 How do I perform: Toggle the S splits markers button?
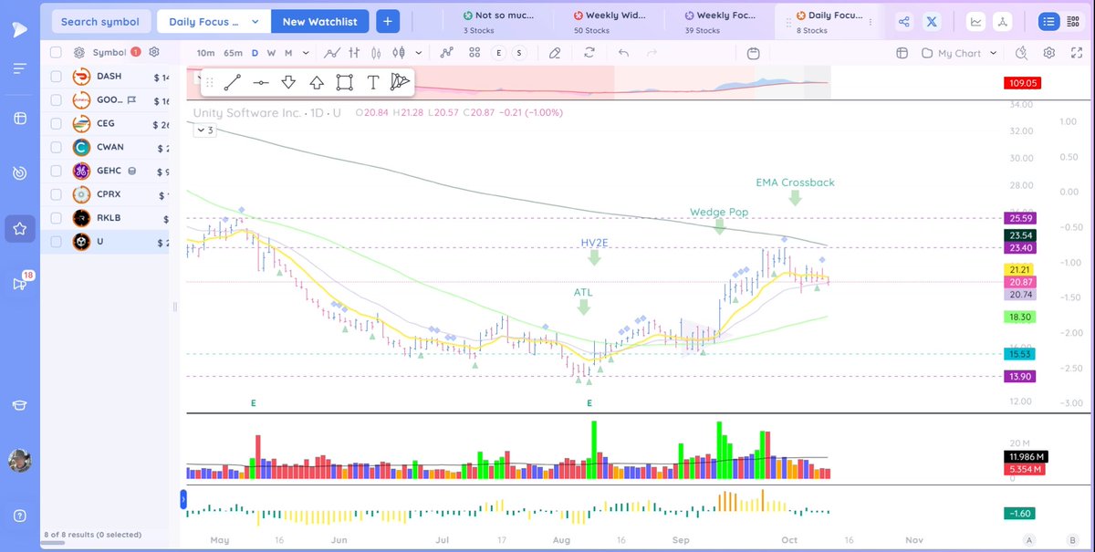519,53
